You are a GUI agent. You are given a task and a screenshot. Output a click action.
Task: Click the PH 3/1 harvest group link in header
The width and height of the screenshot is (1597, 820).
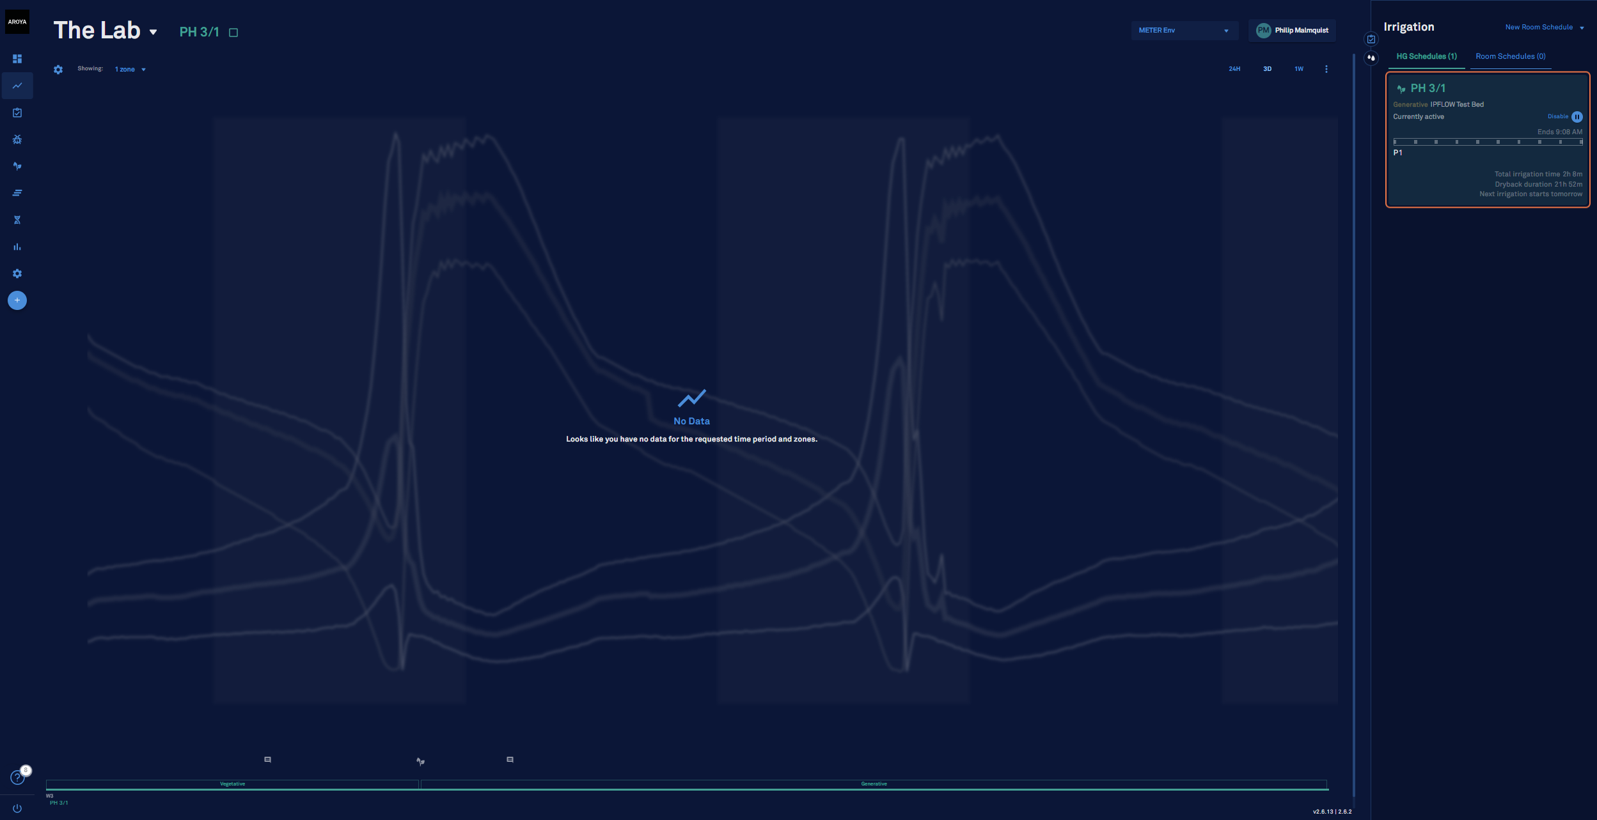coord(200,32)
